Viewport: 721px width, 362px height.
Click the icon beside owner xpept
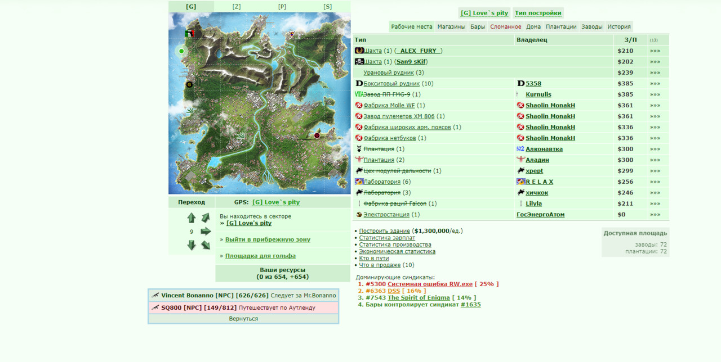click(521, 170)
